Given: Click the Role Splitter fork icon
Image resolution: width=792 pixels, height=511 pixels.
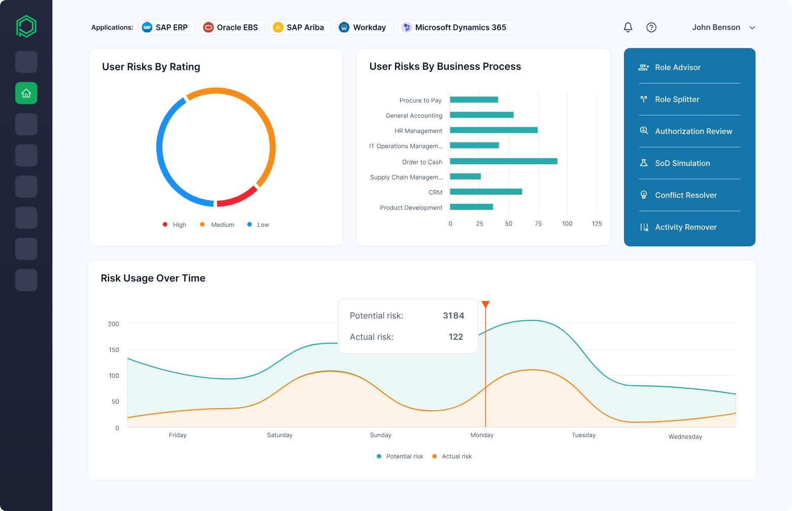Looking at the screenshot, I should tap(644, 99).
